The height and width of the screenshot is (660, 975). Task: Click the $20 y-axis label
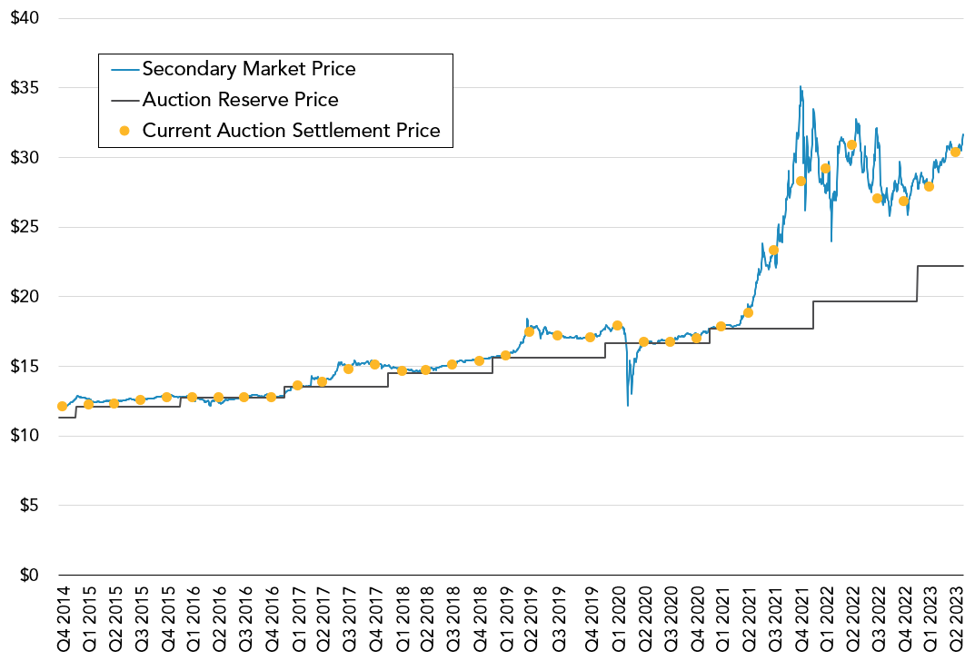25,297
